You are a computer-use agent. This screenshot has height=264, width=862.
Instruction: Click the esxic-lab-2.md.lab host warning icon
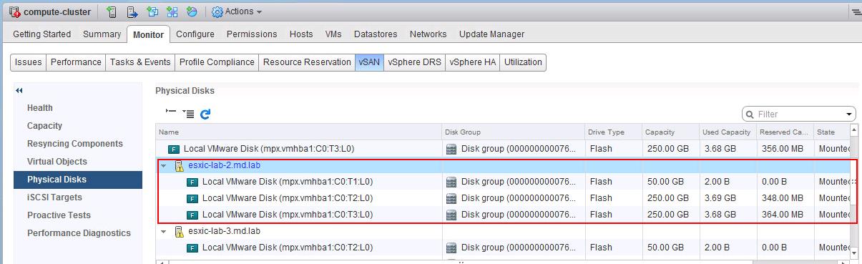(x=179, y=165)
